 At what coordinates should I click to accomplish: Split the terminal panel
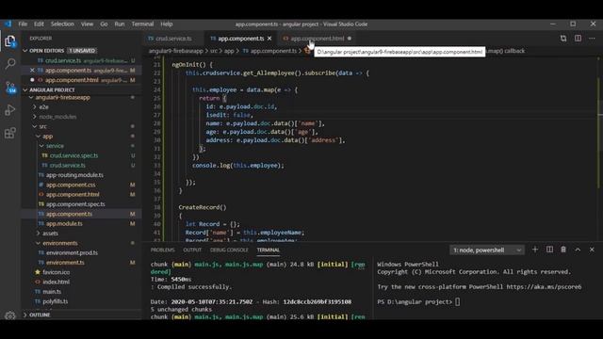pyautogui.click(x=549, y=250)
